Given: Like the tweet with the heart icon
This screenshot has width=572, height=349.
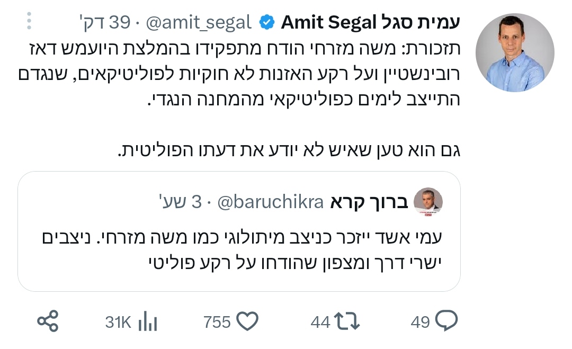Looking at the screenshot, I should [246, 321].
